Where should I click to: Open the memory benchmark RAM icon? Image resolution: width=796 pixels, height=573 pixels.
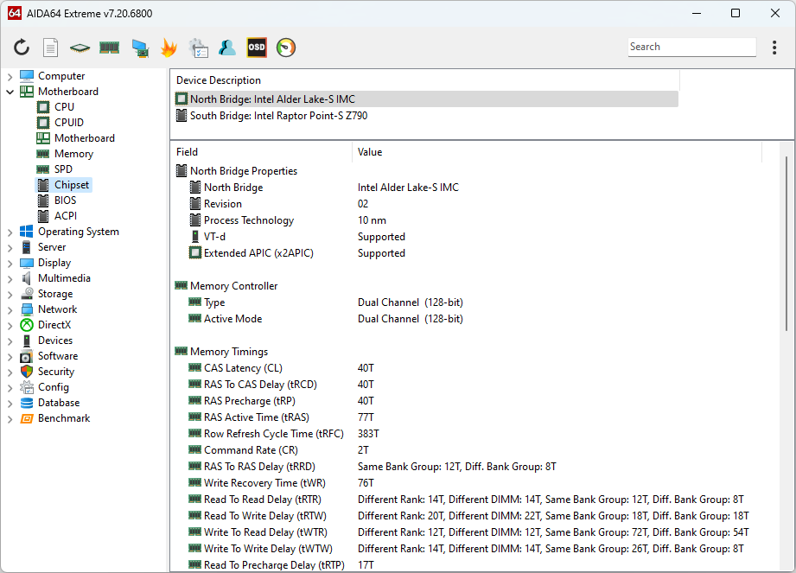[109, 48]
